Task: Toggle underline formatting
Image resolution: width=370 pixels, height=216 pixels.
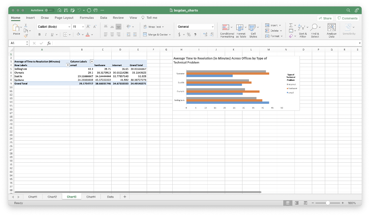Action: (x=52, y=34)
